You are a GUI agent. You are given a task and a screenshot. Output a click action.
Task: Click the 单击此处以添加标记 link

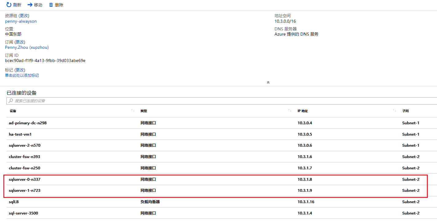[x=22, y=75]
